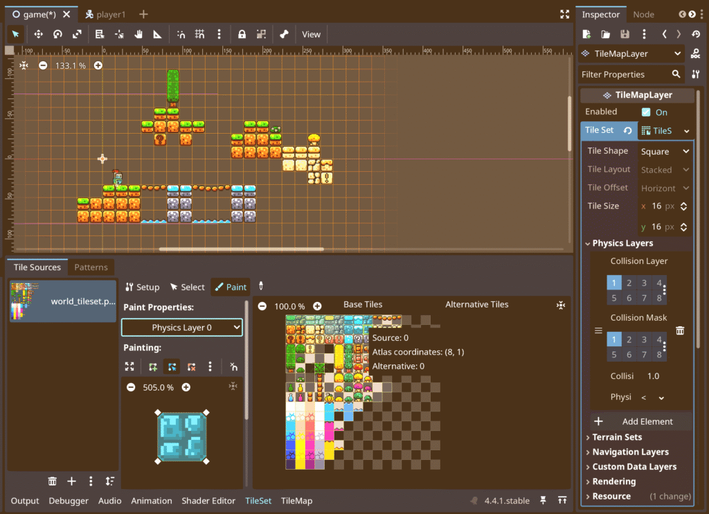Image resolution: width=709 pixels, height=514 pixels.
Task: Click the list-select tool icon
Action: [x=100, y=35]
